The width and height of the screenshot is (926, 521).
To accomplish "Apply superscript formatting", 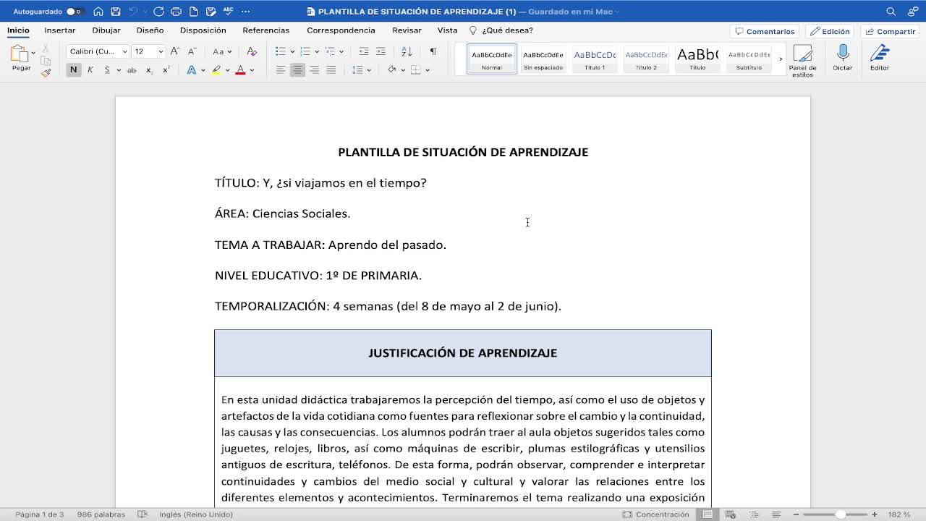I will point(166,70).
